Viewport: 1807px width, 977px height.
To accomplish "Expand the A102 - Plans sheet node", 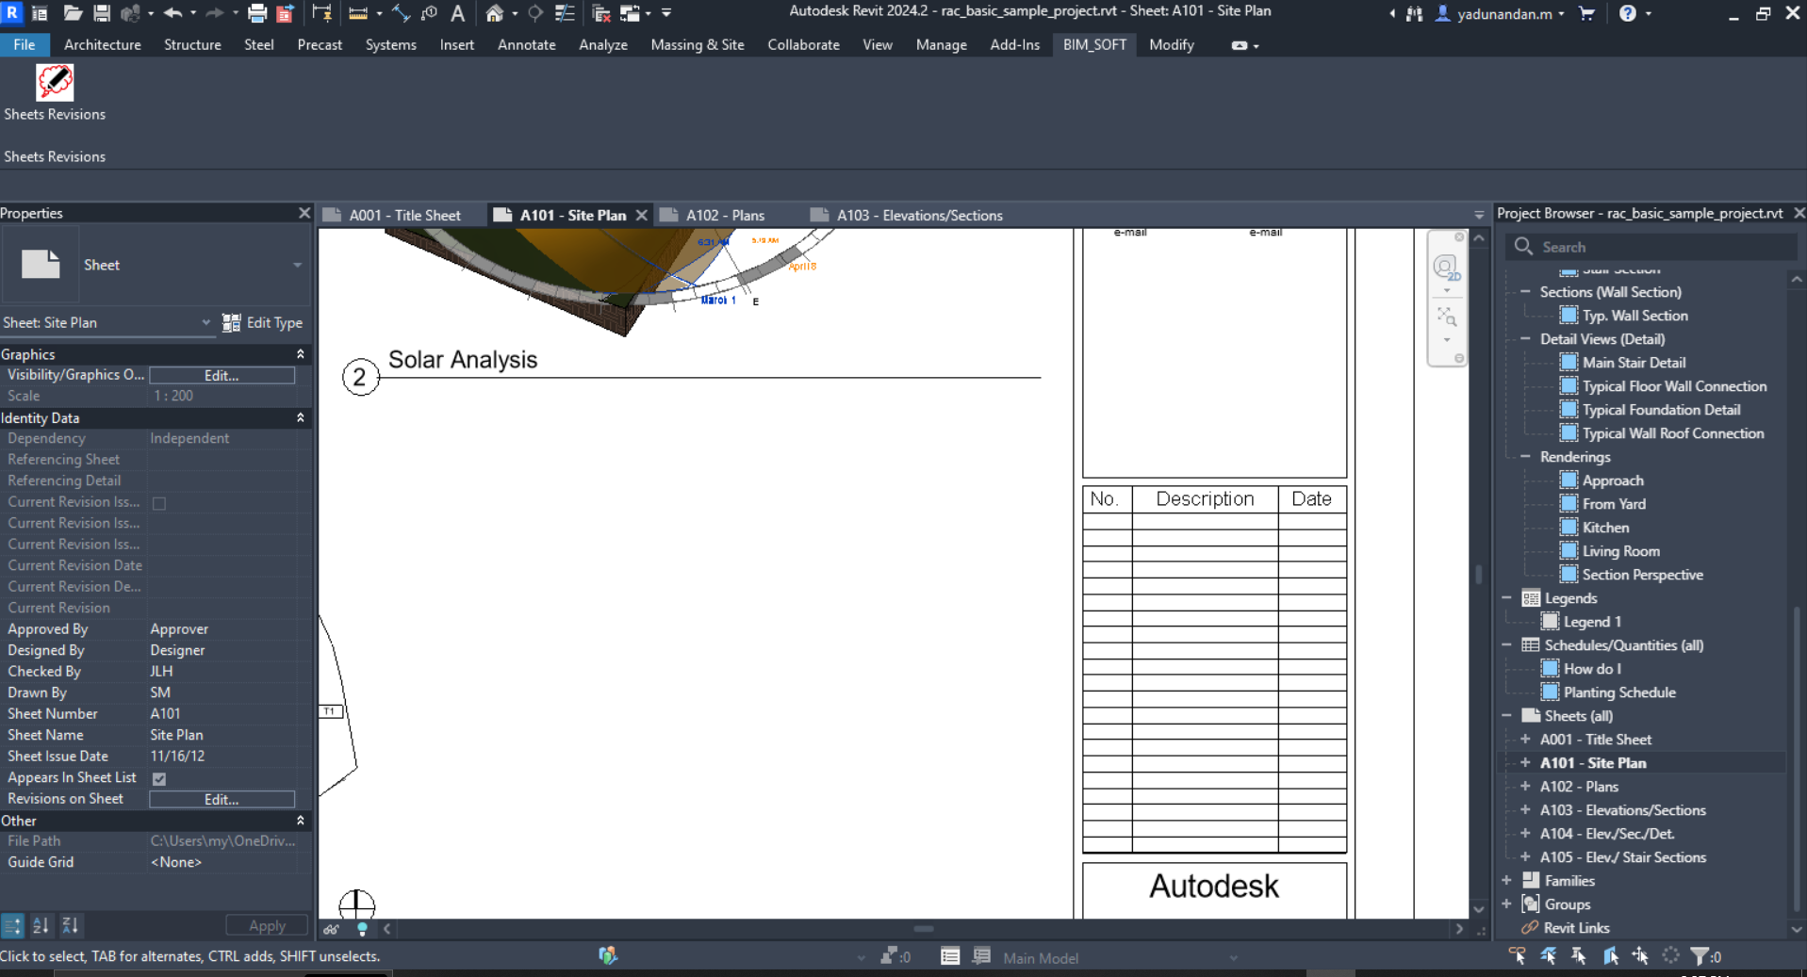I will (1525, 786).
